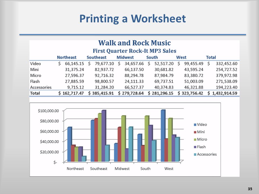This screenshot has height=194, width=259.
Task: Click the blue Video legend swatch
Action: point(195,125)
